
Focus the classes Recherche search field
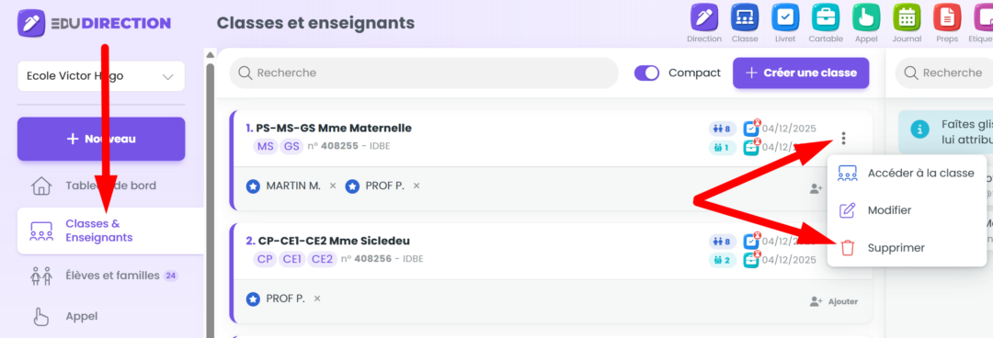(424, 73)
